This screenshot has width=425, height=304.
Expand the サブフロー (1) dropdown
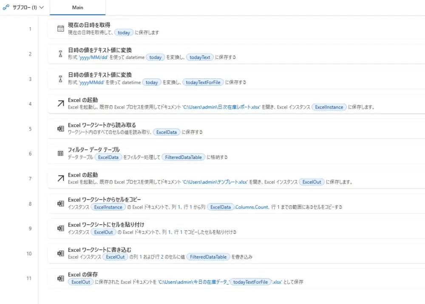pos(41,8)
